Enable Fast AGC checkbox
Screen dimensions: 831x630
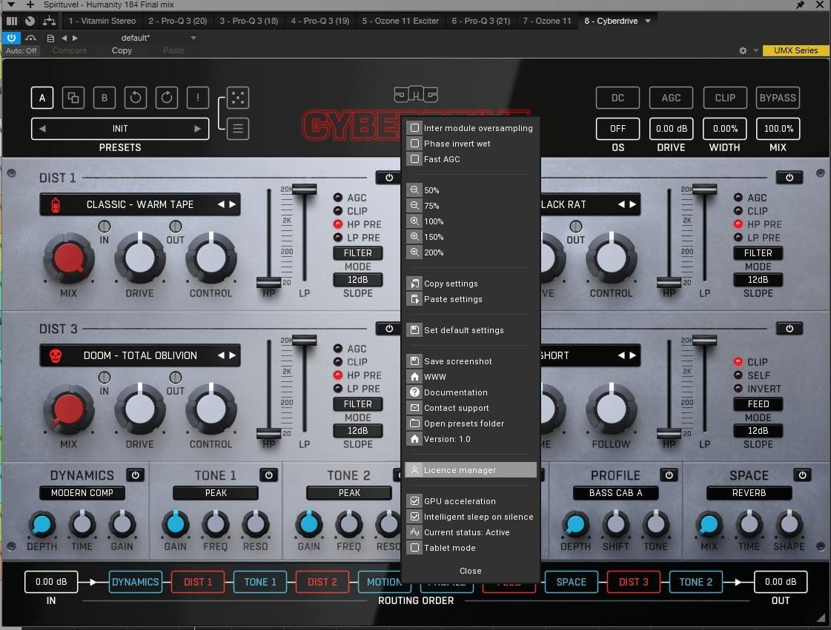[x=415, y=159]
